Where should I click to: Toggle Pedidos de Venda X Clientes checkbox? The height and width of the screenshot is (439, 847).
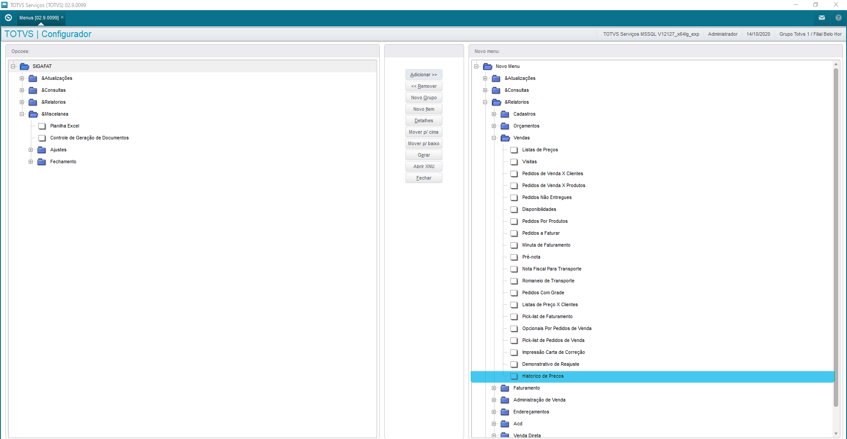click(514, 174)
